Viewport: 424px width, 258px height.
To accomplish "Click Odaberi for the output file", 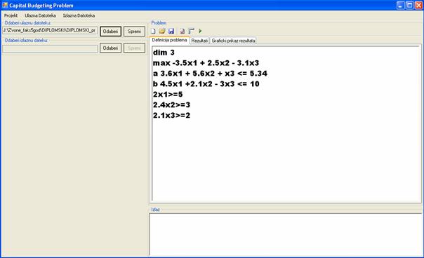I will pyautogui.click(x=111, y=48).
